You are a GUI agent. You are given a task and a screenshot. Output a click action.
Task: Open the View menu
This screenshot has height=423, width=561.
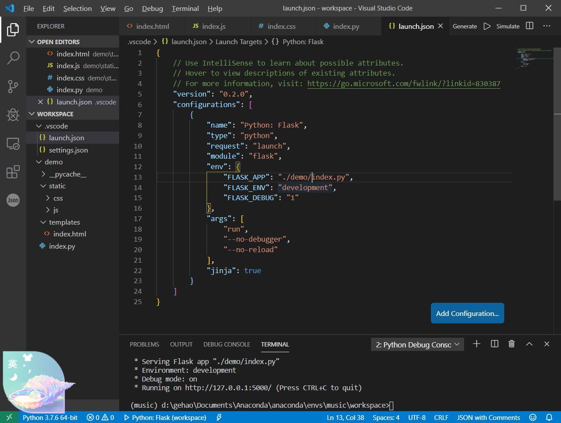click(x=108, y=8)
